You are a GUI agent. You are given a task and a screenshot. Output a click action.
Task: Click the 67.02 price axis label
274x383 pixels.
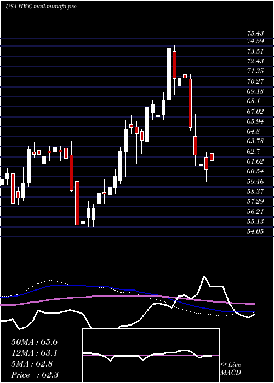pos(255,112)
